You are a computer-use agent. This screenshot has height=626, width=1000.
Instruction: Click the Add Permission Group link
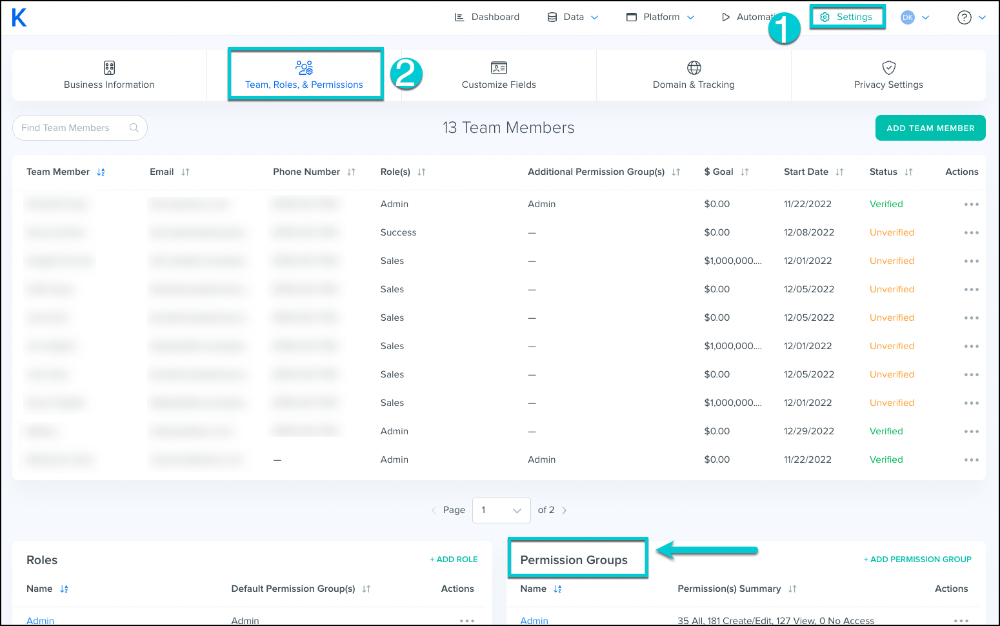(x=917, y=560)
